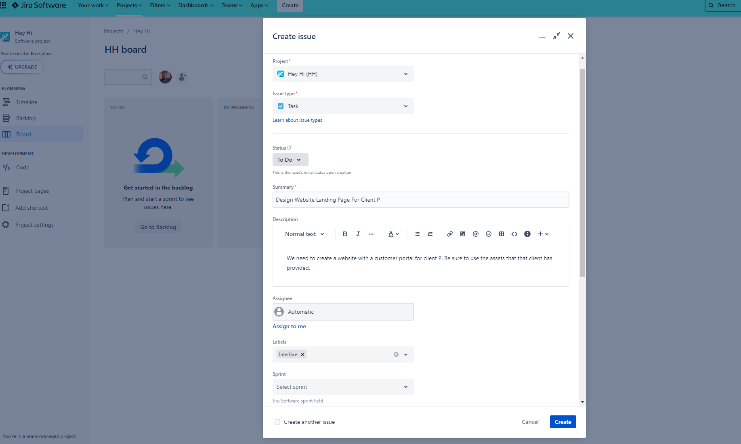Click the Hey Hi breadcrumb link
This screenshot has width=741, height=444.
point(141,31)
